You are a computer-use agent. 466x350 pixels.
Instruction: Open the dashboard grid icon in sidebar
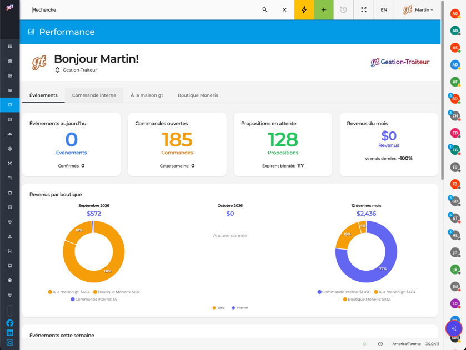(10, 46)
